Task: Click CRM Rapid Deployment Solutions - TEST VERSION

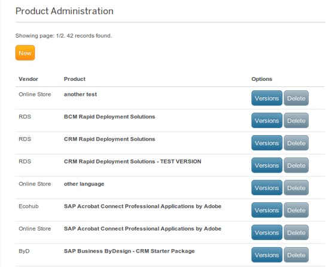Action: [x=132, y=162]
